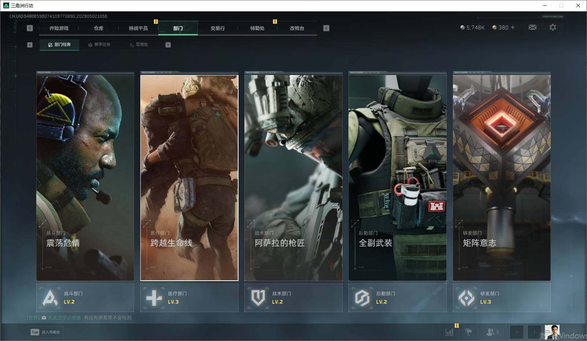The height and width of the screenshot is (341, 587).
Task: Open the 跨越生命线 medical department card
Action: point(189,178)
